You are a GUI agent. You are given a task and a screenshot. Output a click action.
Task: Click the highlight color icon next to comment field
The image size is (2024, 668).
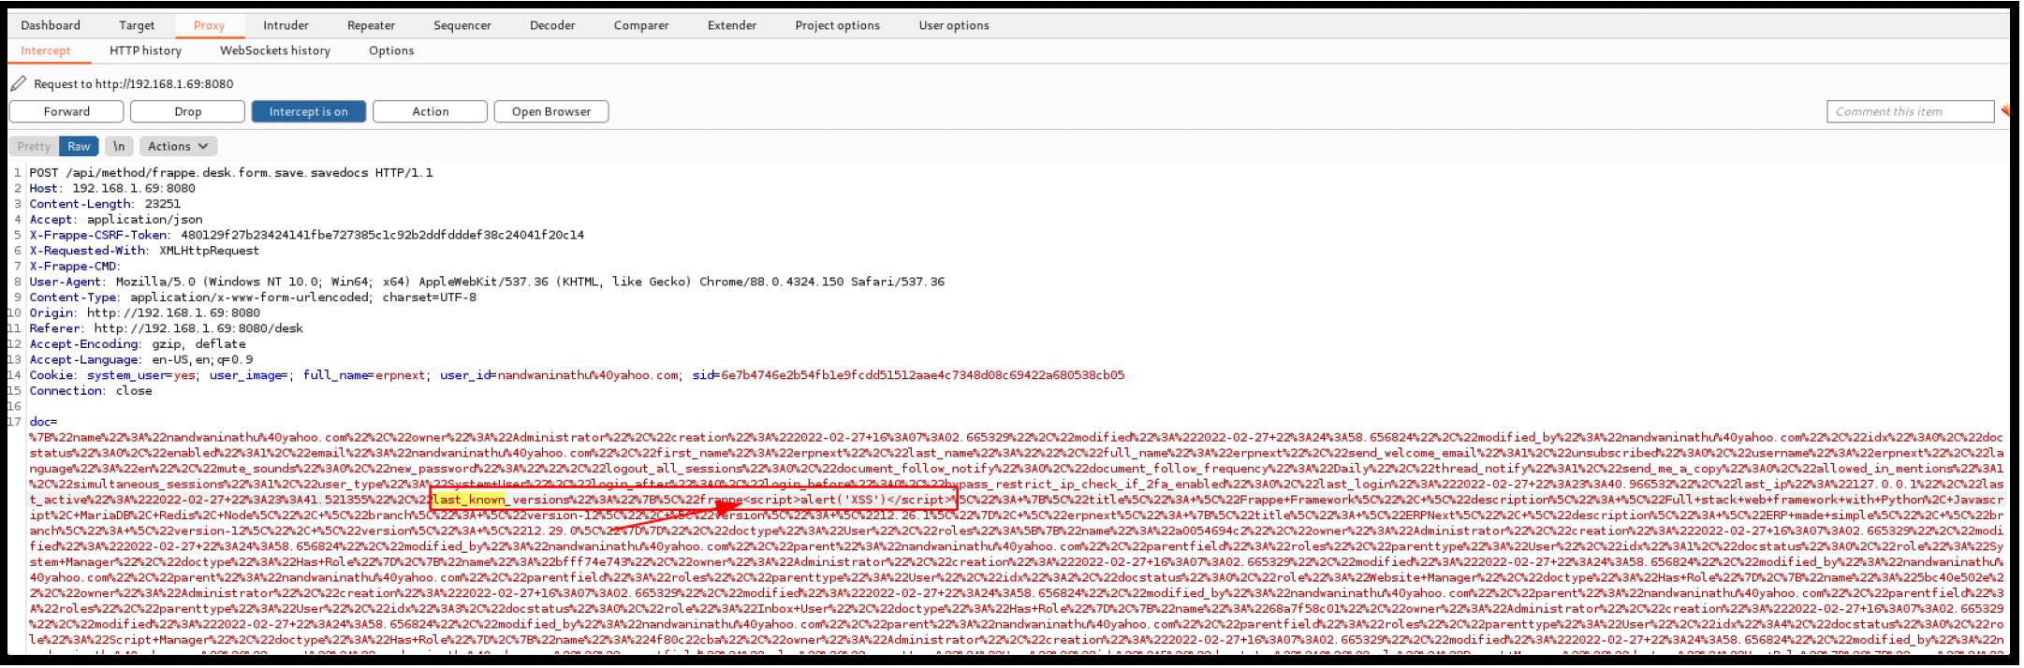tap(2005, 111)
